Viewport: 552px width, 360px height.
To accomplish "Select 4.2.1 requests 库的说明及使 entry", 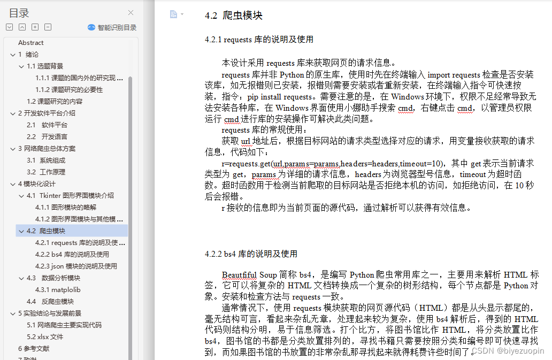I will (x=80, y=243).
